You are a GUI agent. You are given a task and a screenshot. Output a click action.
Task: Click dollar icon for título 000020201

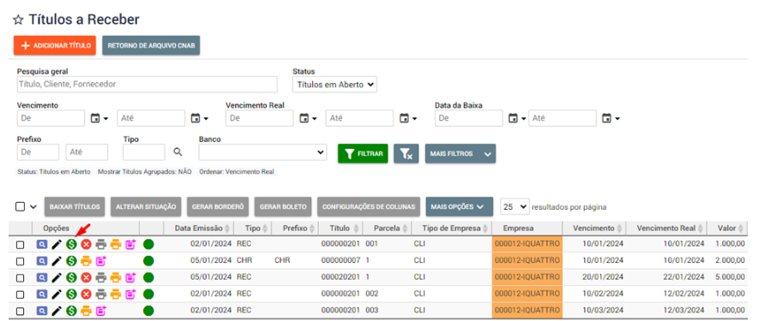pyautogui.click(x=71, y=277)
